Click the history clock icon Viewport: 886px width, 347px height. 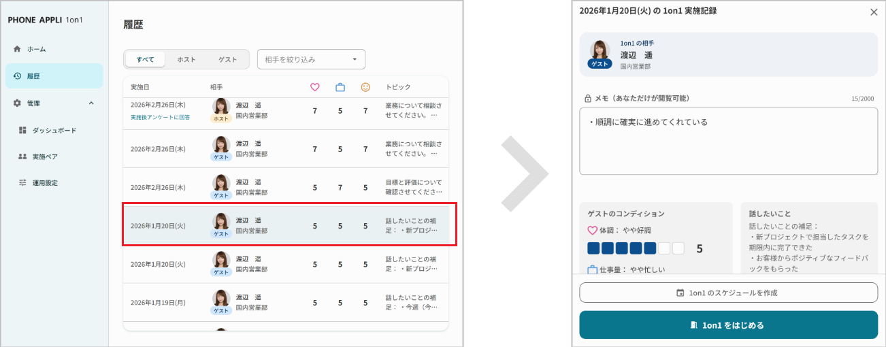(17, 76)
